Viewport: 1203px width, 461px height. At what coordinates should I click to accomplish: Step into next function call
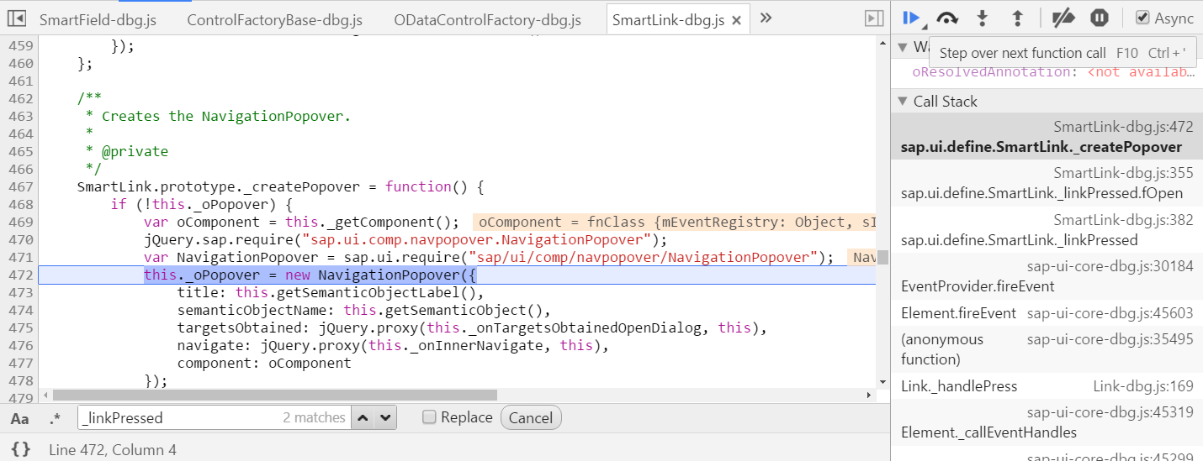(x=982, y=18)
